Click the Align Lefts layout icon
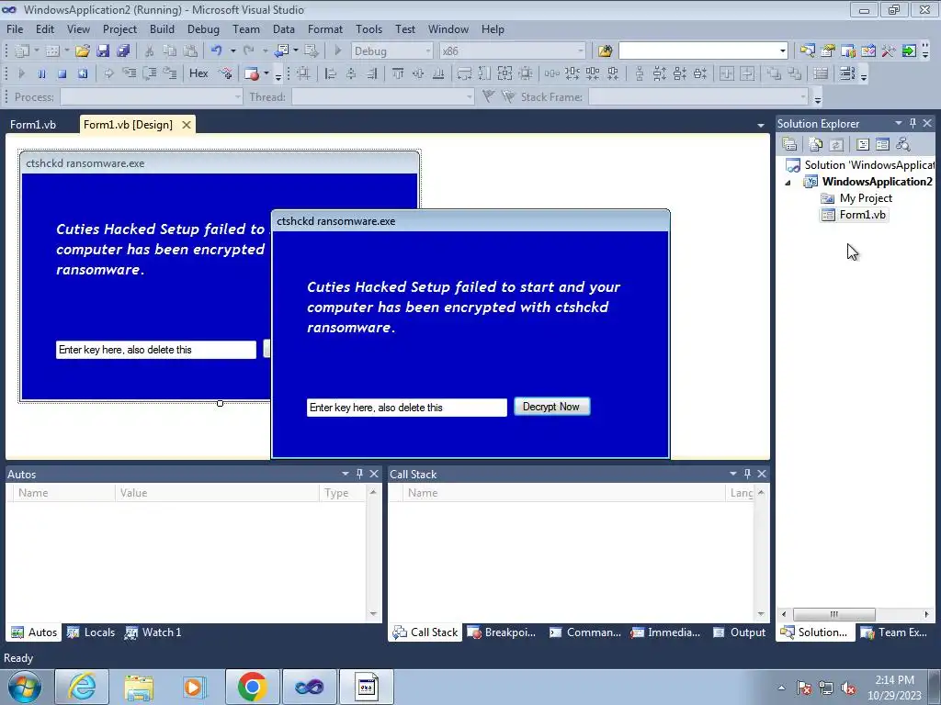941x705 pixels. [331, 73]
